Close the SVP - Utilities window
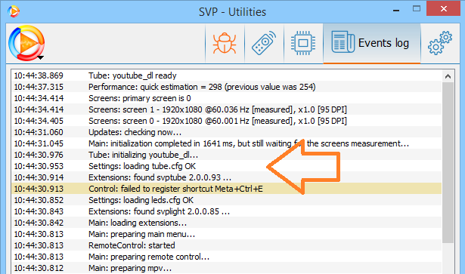 tap(443, 8)
